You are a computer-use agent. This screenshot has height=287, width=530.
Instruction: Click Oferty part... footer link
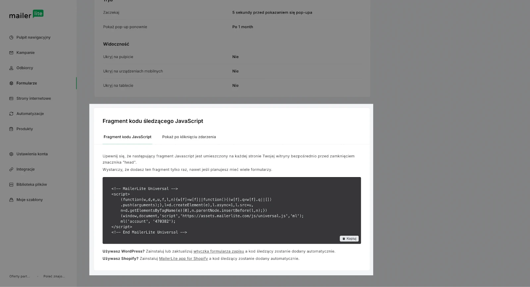[20, 276]
